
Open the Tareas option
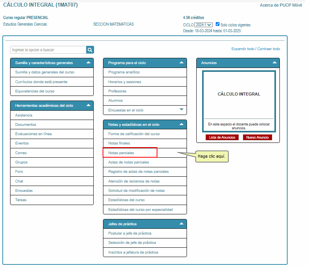(52, 200)
